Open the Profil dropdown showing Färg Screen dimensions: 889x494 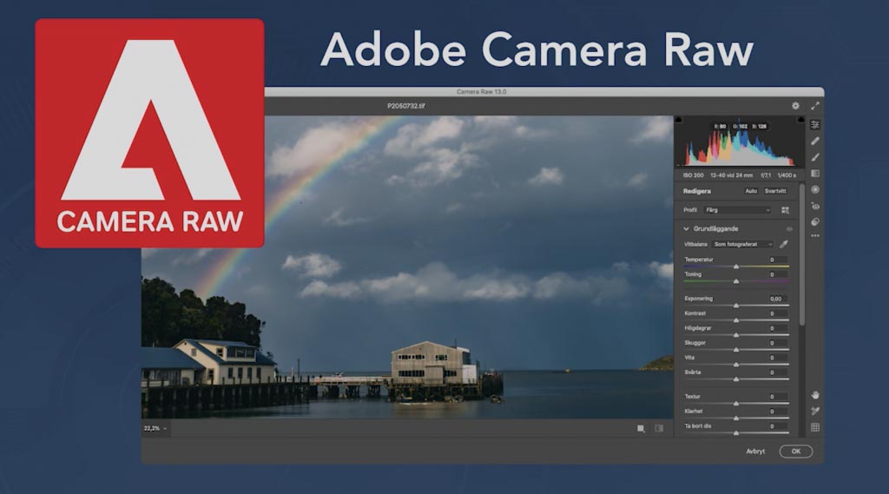(737, 210)
